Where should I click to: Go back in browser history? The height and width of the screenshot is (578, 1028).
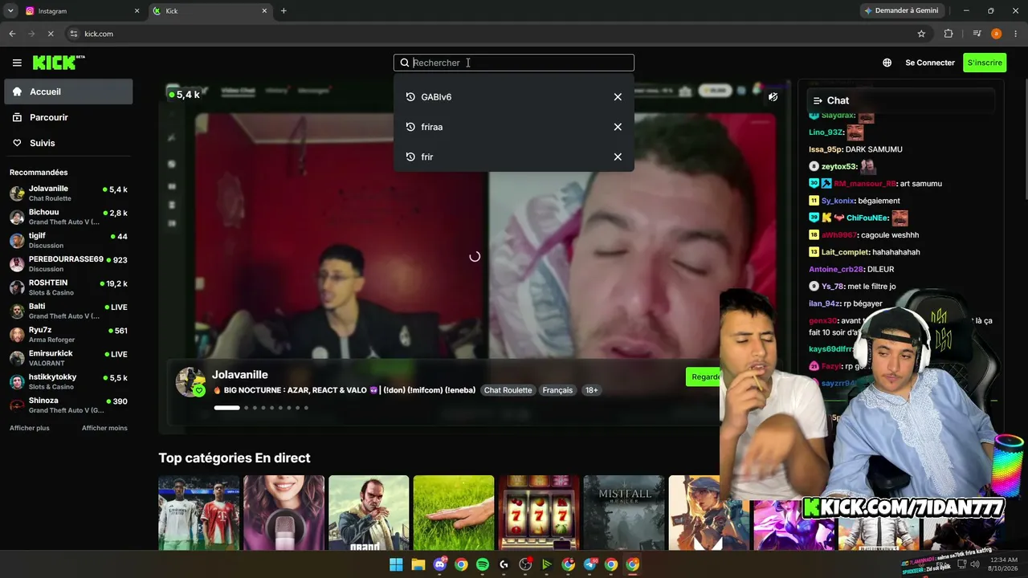(x=12, y=34)
